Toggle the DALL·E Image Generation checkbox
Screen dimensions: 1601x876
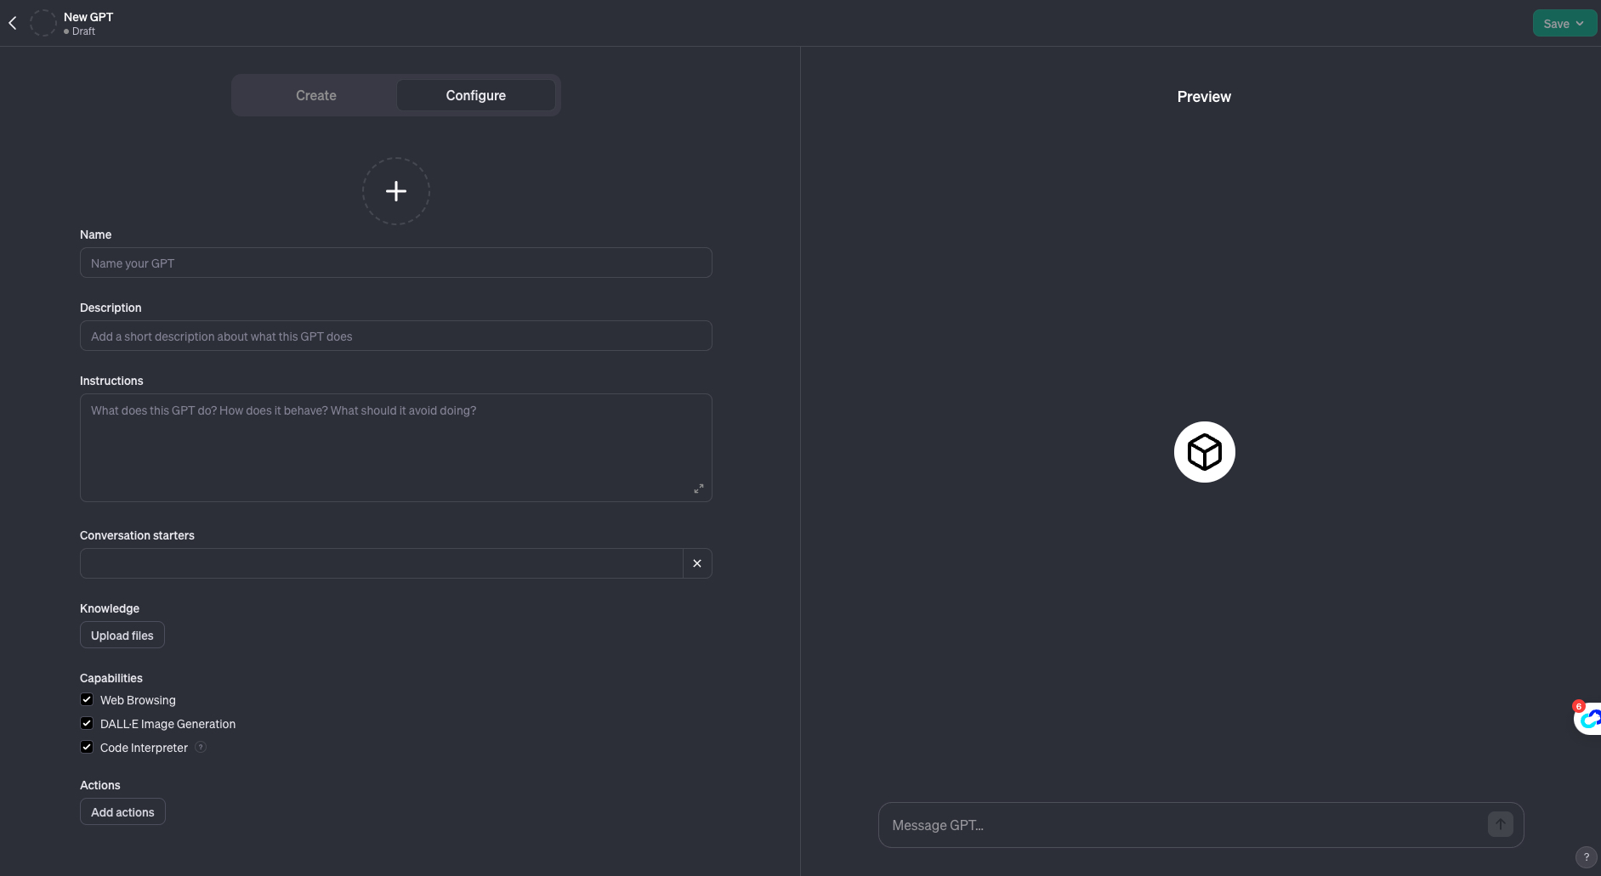[x=87, y=723]
